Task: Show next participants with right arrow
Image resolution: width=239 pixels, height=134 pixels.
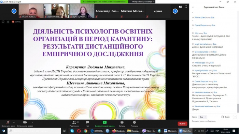Action: click(175, 11)
